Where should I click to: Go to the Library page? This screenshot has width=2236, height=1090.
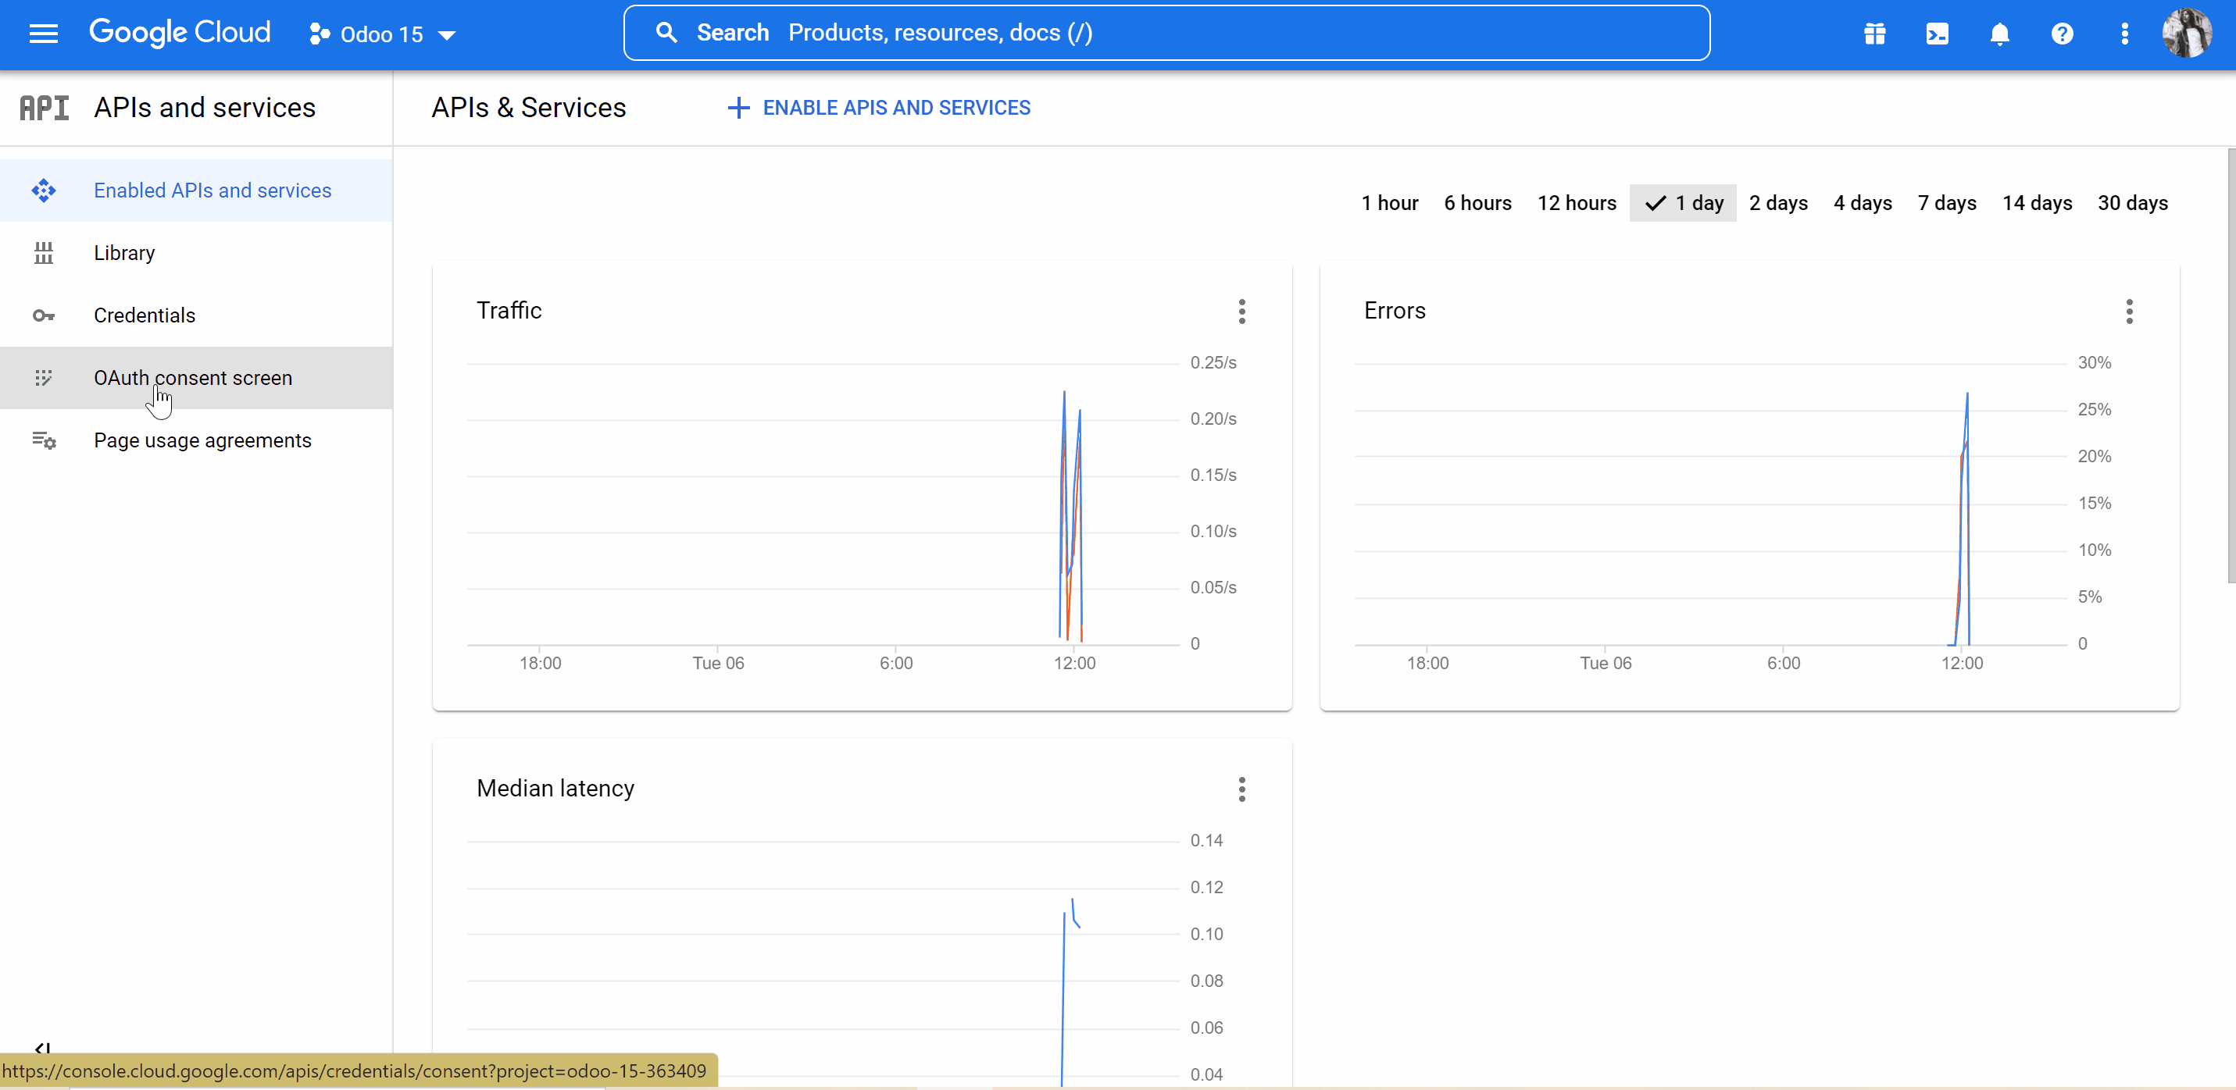tap(196, 252)
